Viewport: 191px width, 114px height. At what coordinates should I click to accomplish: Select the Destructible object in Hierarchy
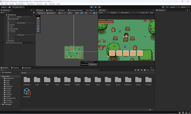[14, 29]
